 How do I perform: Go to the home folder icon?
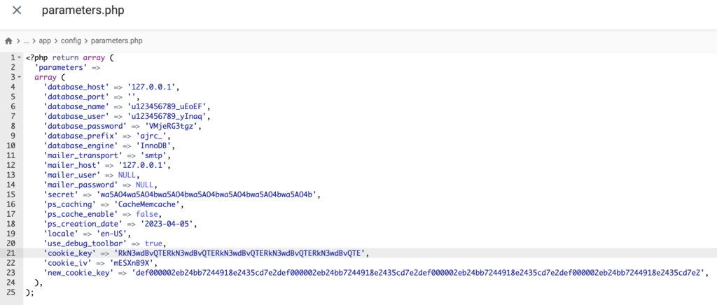(x=9, y=41)
